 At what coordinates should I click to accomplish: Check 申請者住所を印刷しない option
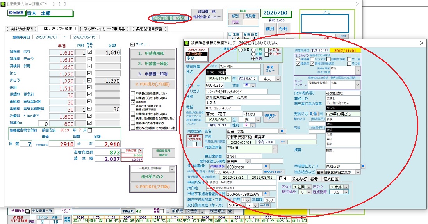pos(133,93)
